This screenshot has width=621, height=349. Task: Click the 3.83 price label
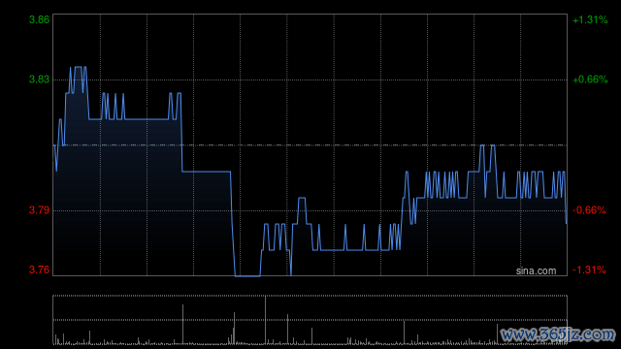pos(39,79)
